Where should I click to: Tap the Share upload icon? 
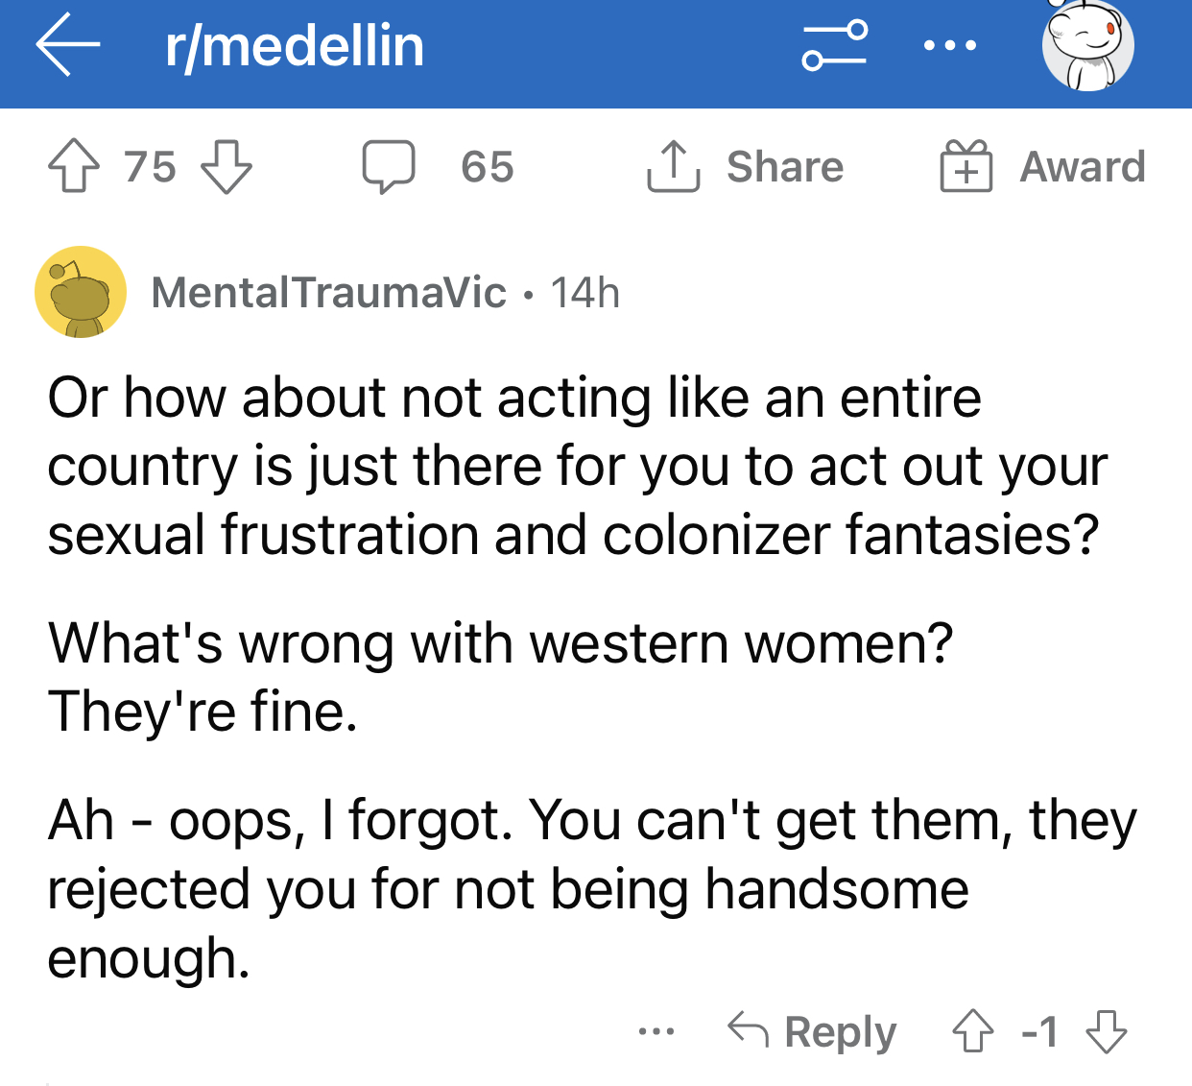673,166
